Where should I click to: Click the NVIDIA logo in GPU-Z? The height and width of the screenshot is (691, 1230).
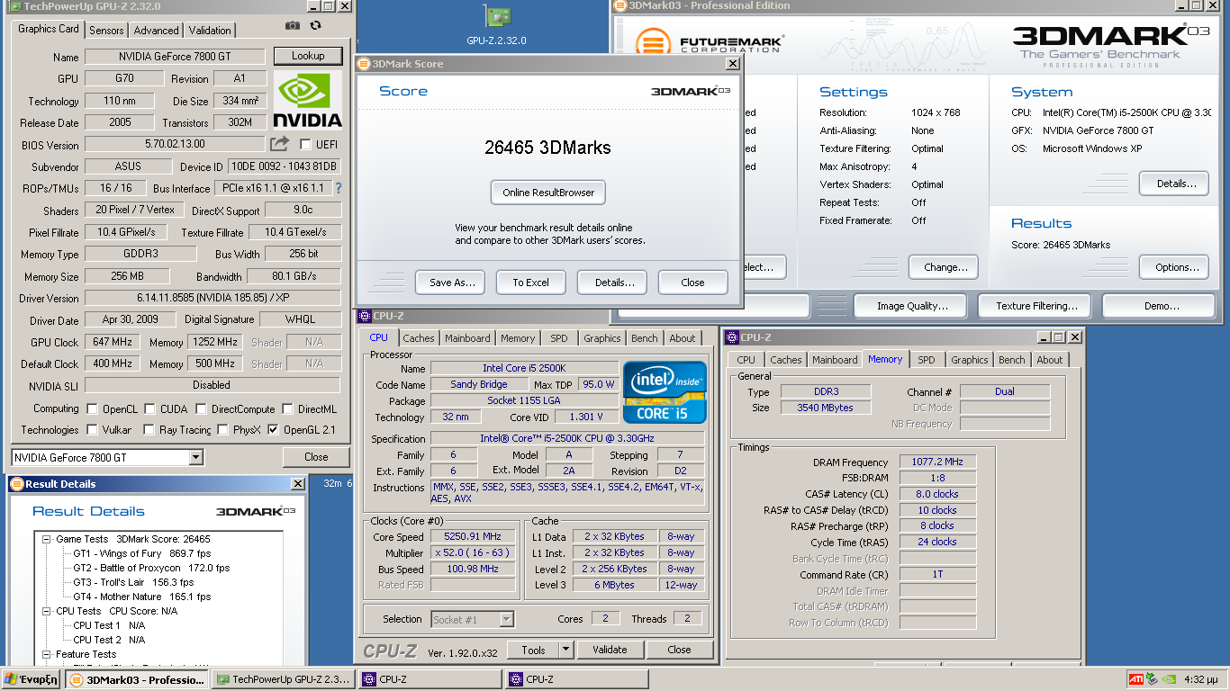pyautogui.click(x=308, y=100)
